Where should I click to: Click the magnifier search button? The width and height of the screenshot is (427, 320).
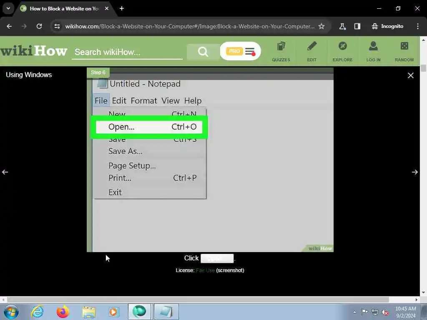coord(203,51)
